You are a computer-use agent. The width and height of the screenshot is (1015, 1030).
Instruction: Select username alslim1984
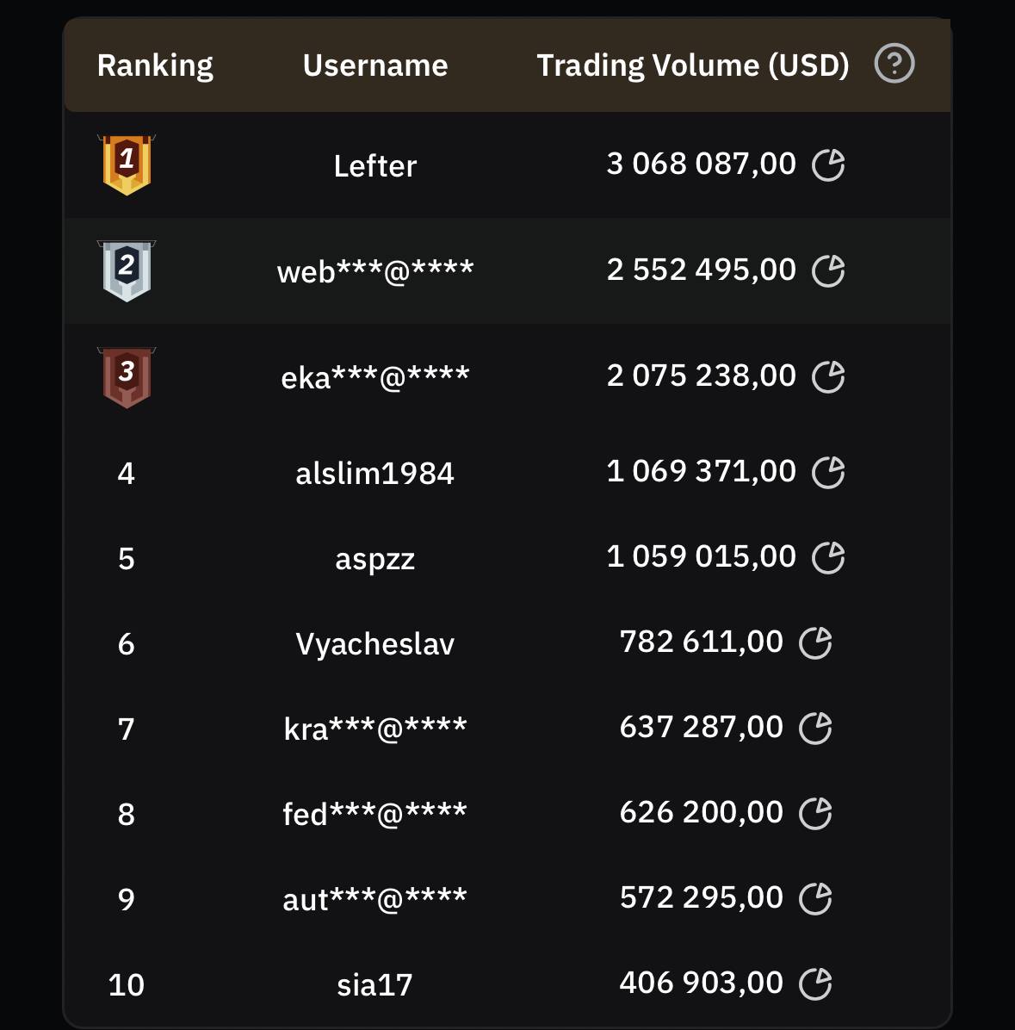(374, 473)
